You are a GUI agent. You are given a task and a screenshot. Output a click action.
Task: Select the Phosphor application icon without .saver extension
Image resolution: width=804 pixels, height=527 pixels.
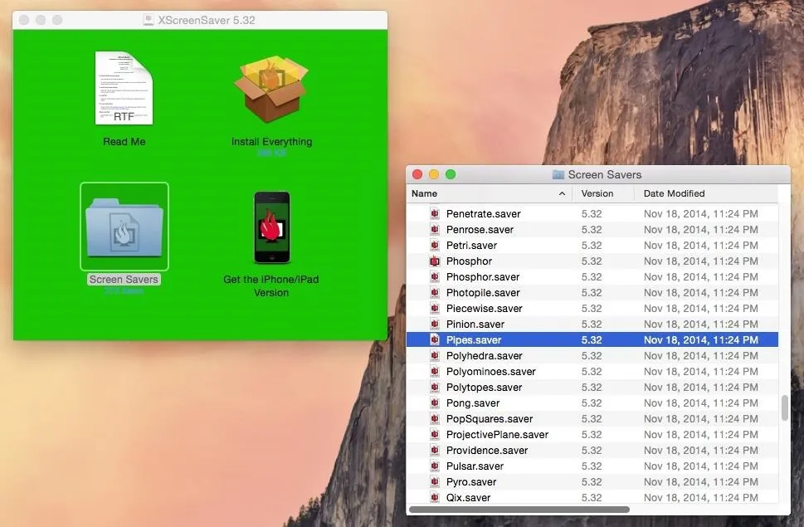435,261
